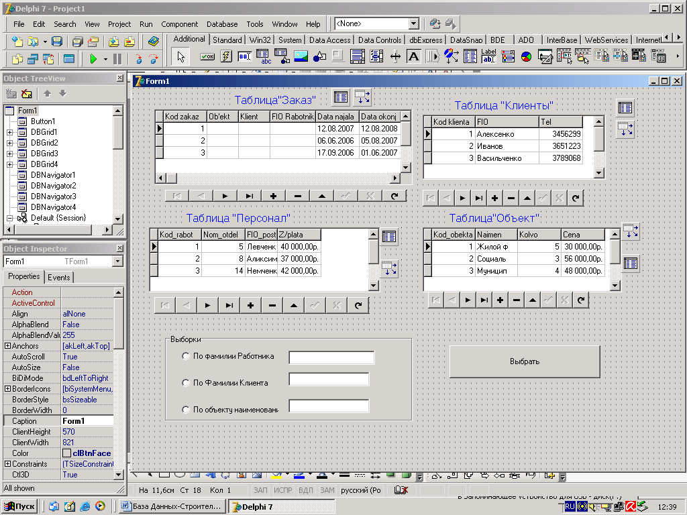Switch to Data Controls palette tab

380,40
